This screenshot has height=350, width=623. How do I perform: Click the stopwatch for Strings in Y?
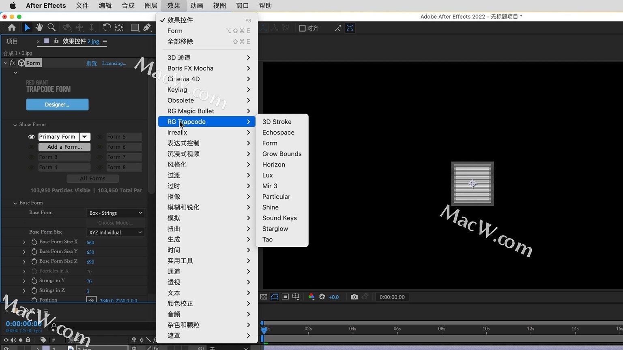point(34,281)
